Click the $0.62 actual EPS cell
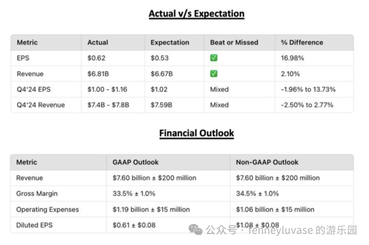Image resolution: width=369 pixels, height=245 pixels. 96,58
